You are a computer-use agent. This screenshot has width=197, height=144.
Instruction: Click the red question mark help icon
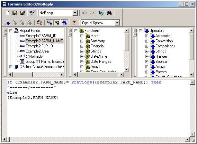(74, 23)
